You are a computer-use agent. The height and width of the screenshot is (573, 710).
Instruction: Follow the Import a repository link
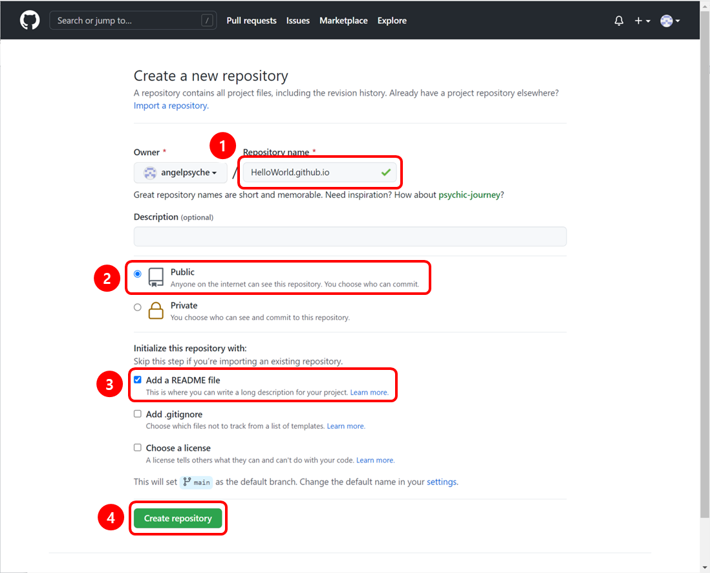[171, 105]
